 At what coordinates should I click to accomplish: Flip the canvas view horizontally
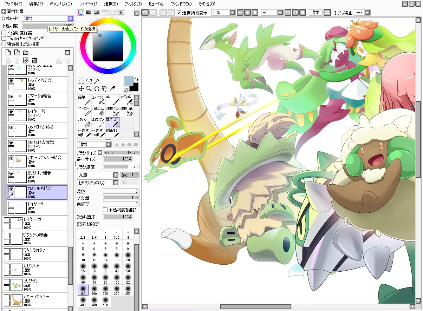[x=327, y=13]
